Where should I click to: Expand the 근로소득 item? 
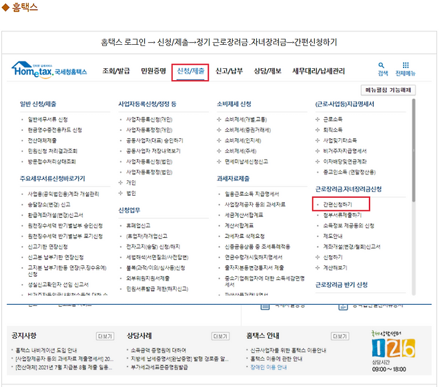(x=332, y=119)
